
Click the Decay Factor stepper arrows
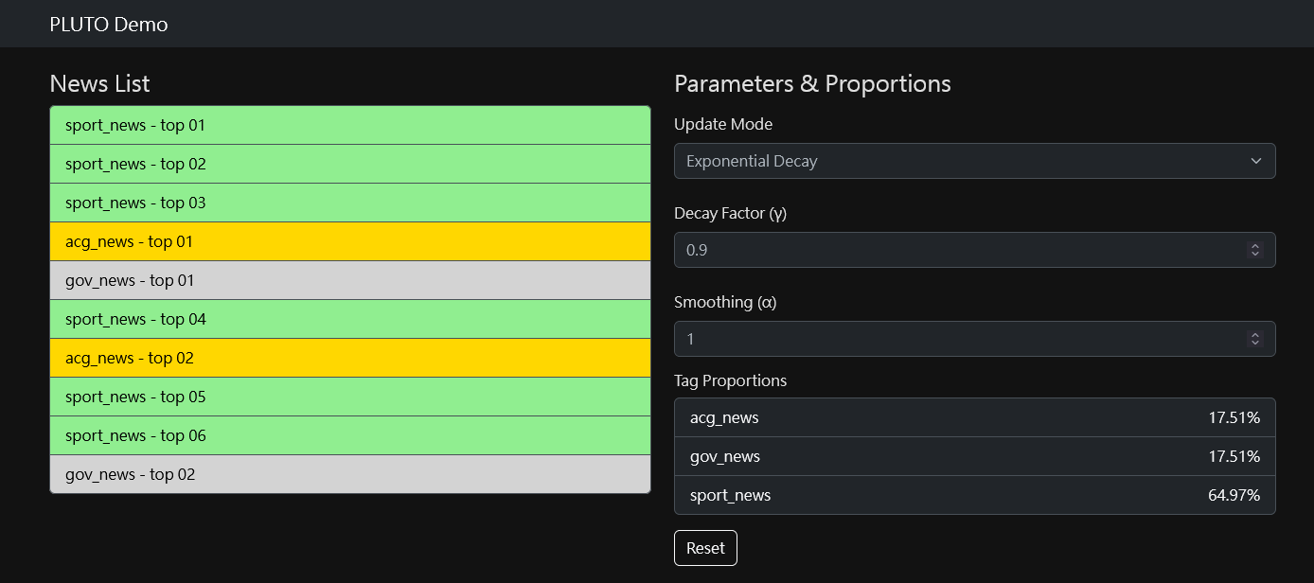pyautogui.click(x=1255, y=250)
